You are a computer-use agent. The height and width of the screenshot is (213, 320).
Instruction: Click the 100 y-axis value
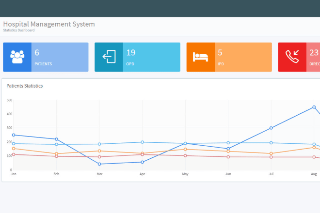point(9,156)
